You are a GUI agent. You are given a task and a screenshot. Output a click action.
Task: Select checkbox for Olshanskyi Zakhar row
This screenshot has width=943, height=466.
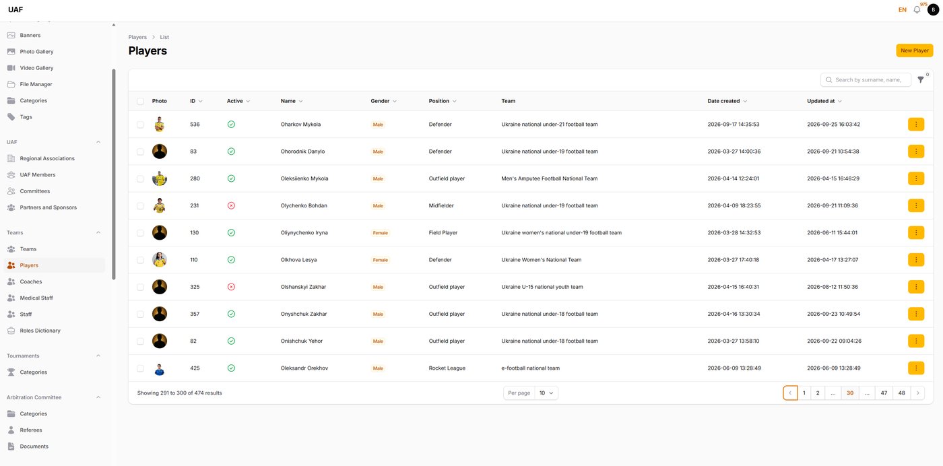[140, 287]
